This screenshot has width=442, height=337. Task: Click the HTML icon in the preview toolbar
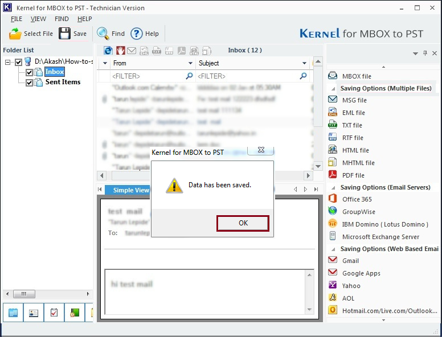point(194,51)
